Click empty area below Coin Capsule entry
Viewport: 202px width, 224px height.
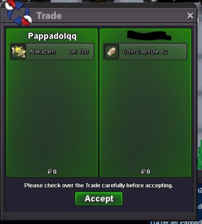tap(145, 113)
